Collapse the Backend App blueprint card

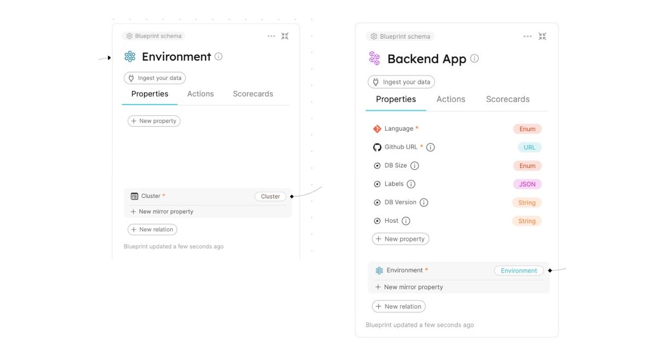[x=542, y=37]
